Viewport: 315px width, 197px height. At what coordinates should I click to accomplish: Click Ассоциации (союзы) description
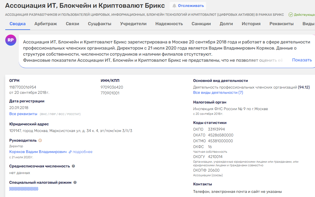tap(208, 175)
